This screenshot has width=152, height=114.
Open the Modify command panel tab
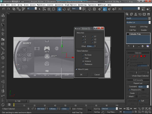(131, 14)
